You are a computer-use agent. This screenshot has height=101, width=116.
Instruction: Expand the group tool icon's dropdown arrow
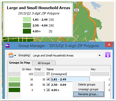15,55
